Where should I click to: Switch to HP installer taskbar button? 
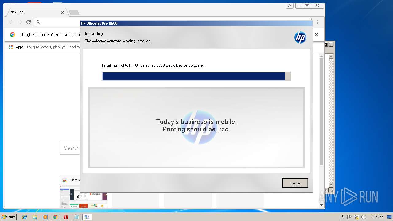[x=87, y=217]
